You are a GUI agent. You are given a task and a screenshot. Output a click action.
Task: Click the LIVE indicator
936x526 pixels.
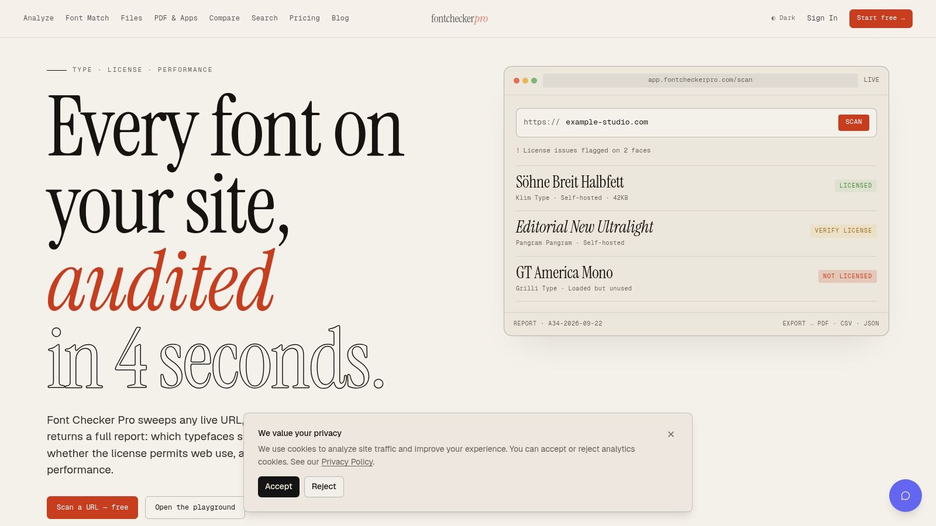(x=871, y=80)
